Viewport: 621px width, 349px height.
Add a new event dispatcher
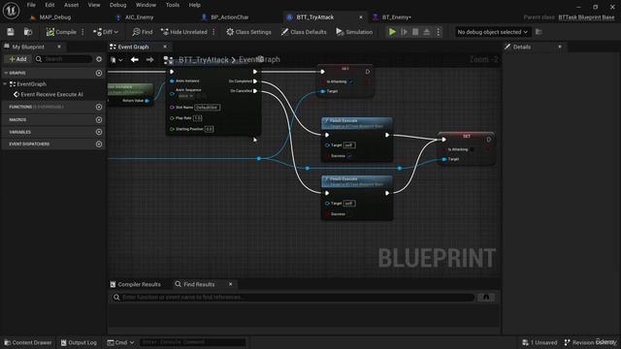coord(99,144)
